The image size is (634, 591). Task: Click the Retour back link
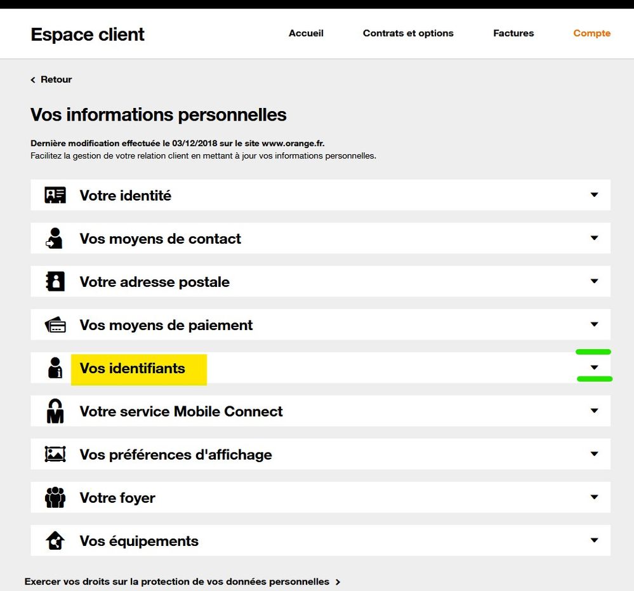point(51,79)
